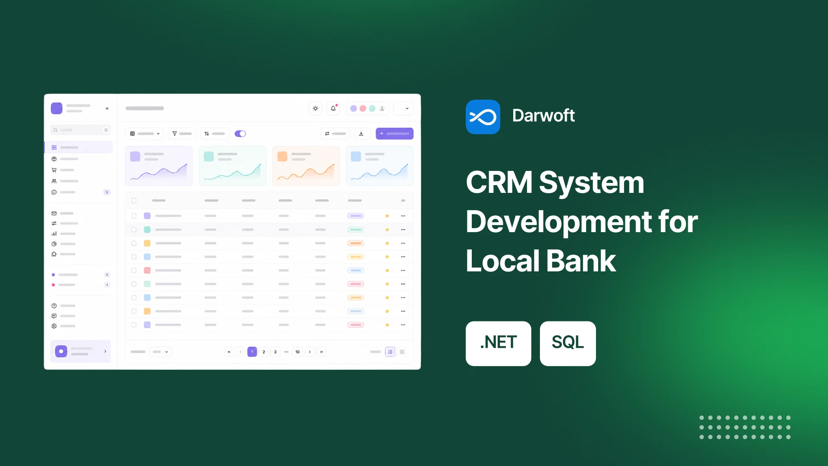The image size is (828, 466).
Task: Open the three-dot menu in teal-avatar row
Action: 403,230
